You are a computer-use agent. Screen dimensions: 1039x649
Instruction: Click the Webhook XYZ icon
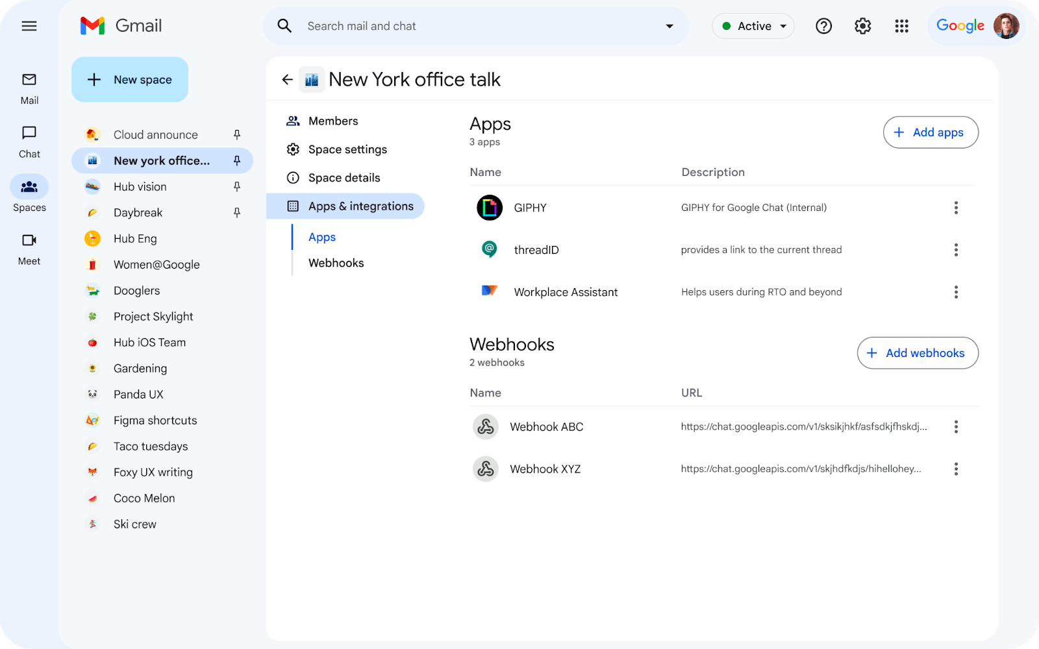[485, 469]
